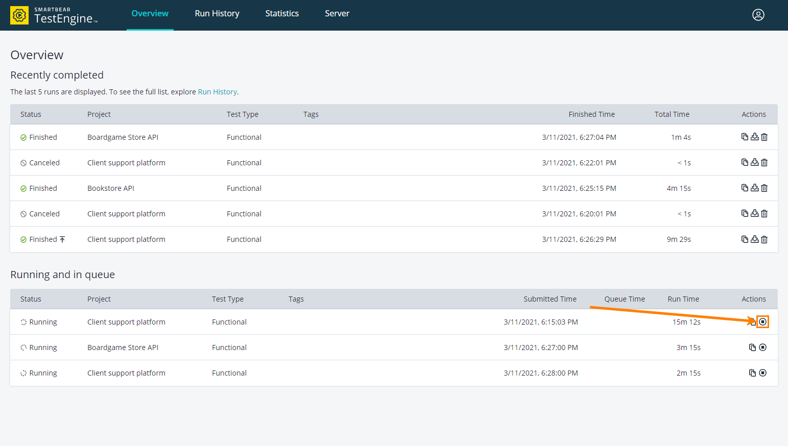
Task: Delete the canceled 6:20:01 PM run
Action: click(765, 213)
